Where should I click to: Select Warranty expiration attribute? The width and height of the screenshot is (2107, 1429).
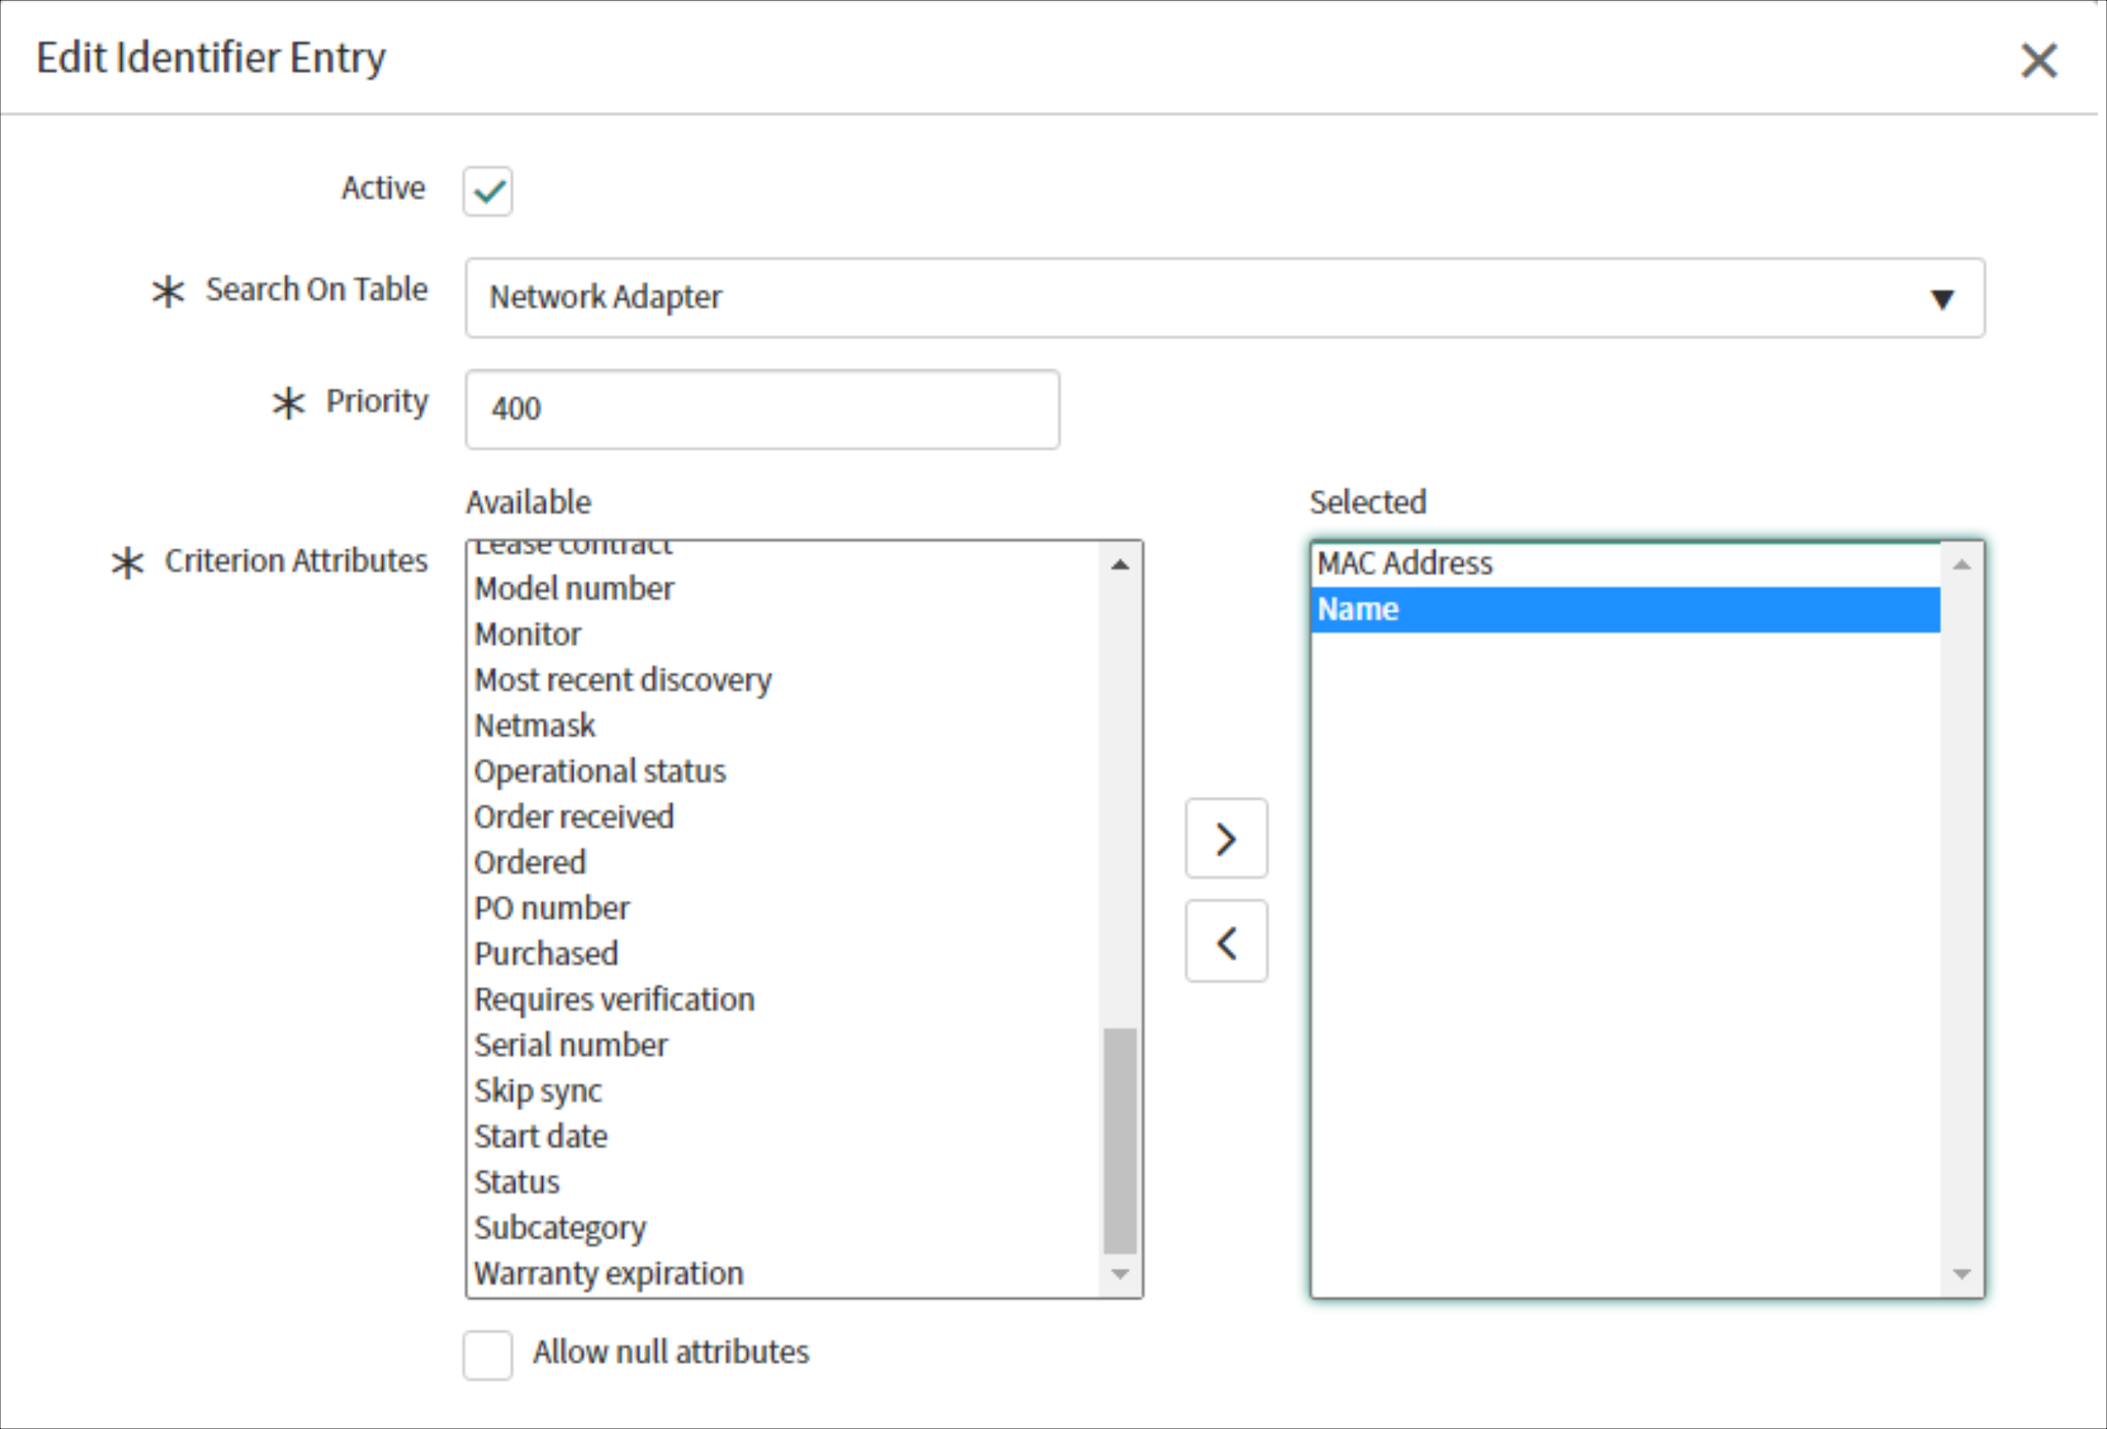coord(785,1274)
